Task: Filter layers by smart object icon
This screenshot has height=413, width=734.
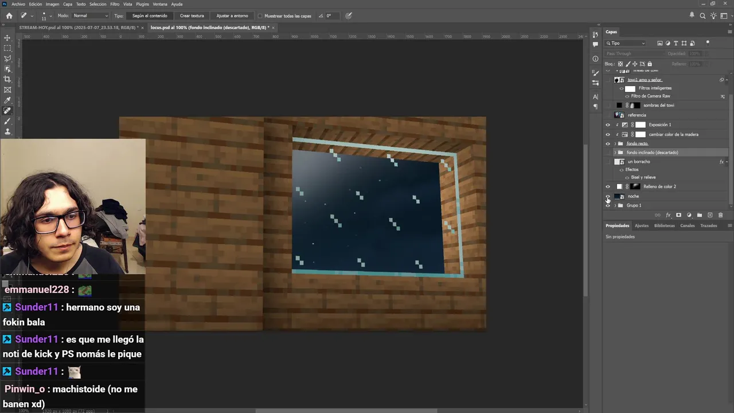Action: coord(692,43)
